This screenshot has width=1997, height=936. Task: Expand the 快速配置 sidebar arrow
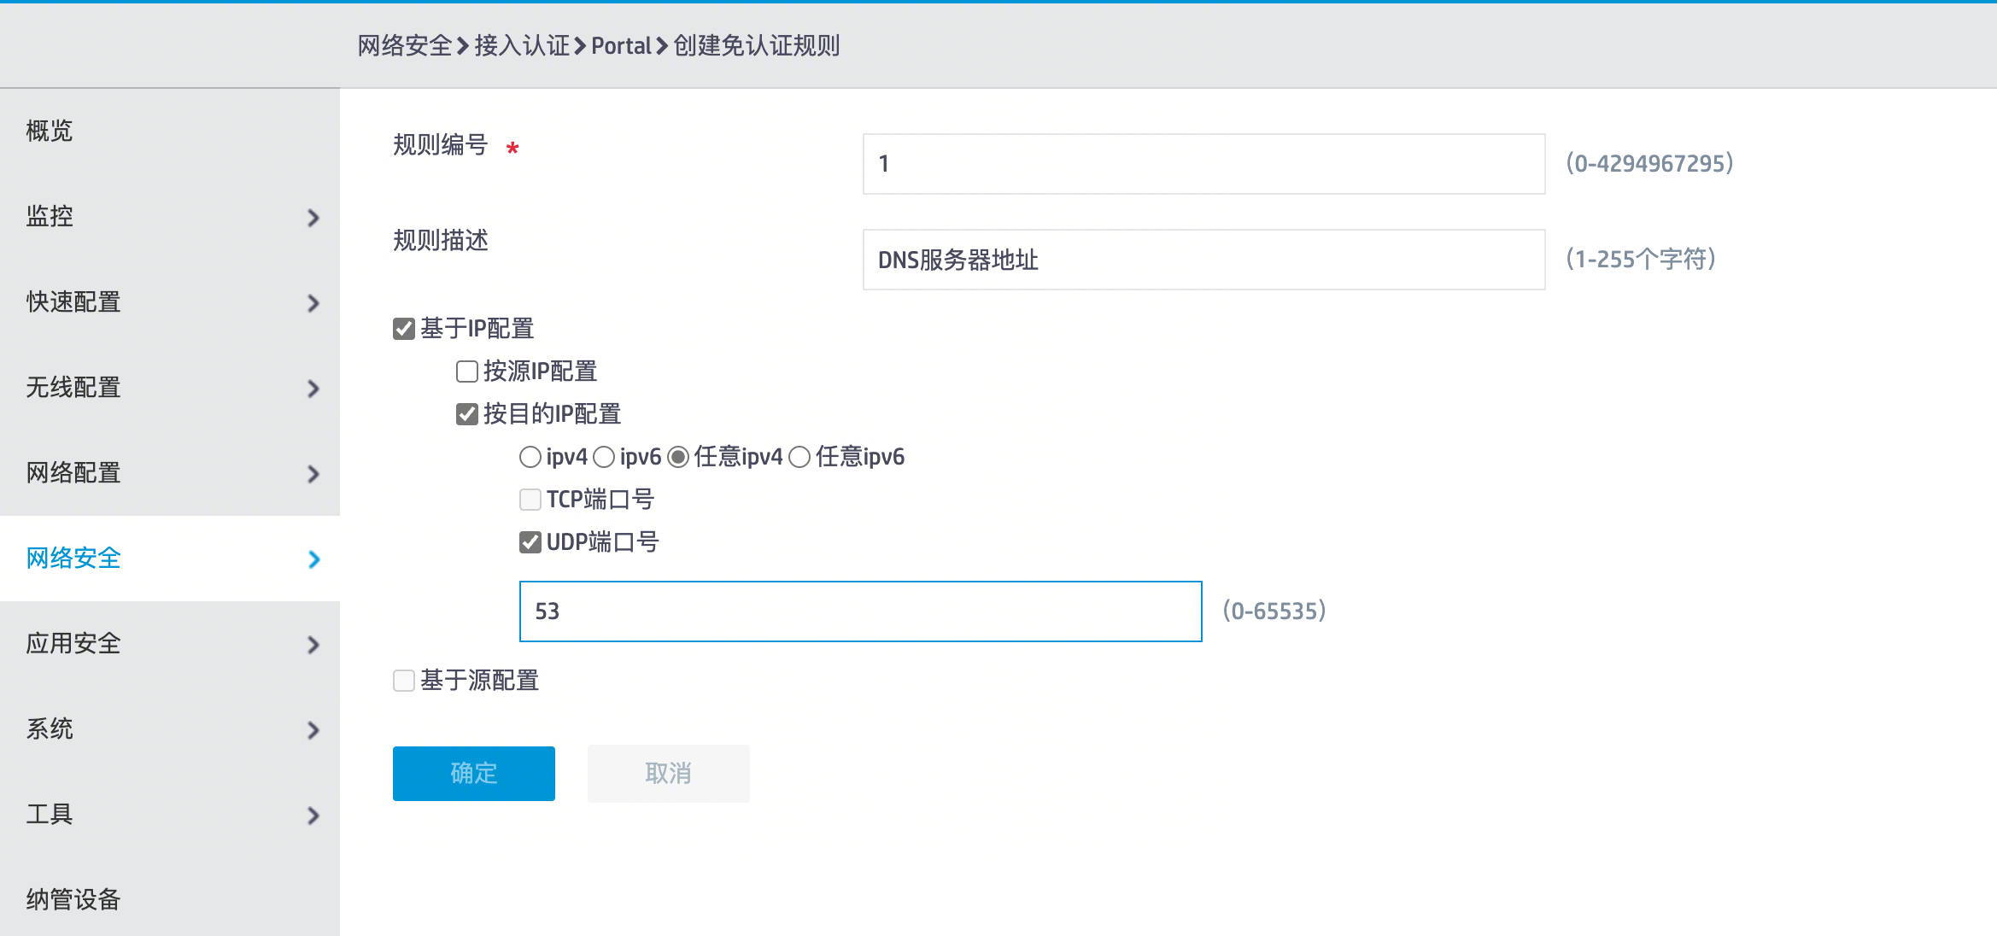pyautogui.click(x=313, y=303)
